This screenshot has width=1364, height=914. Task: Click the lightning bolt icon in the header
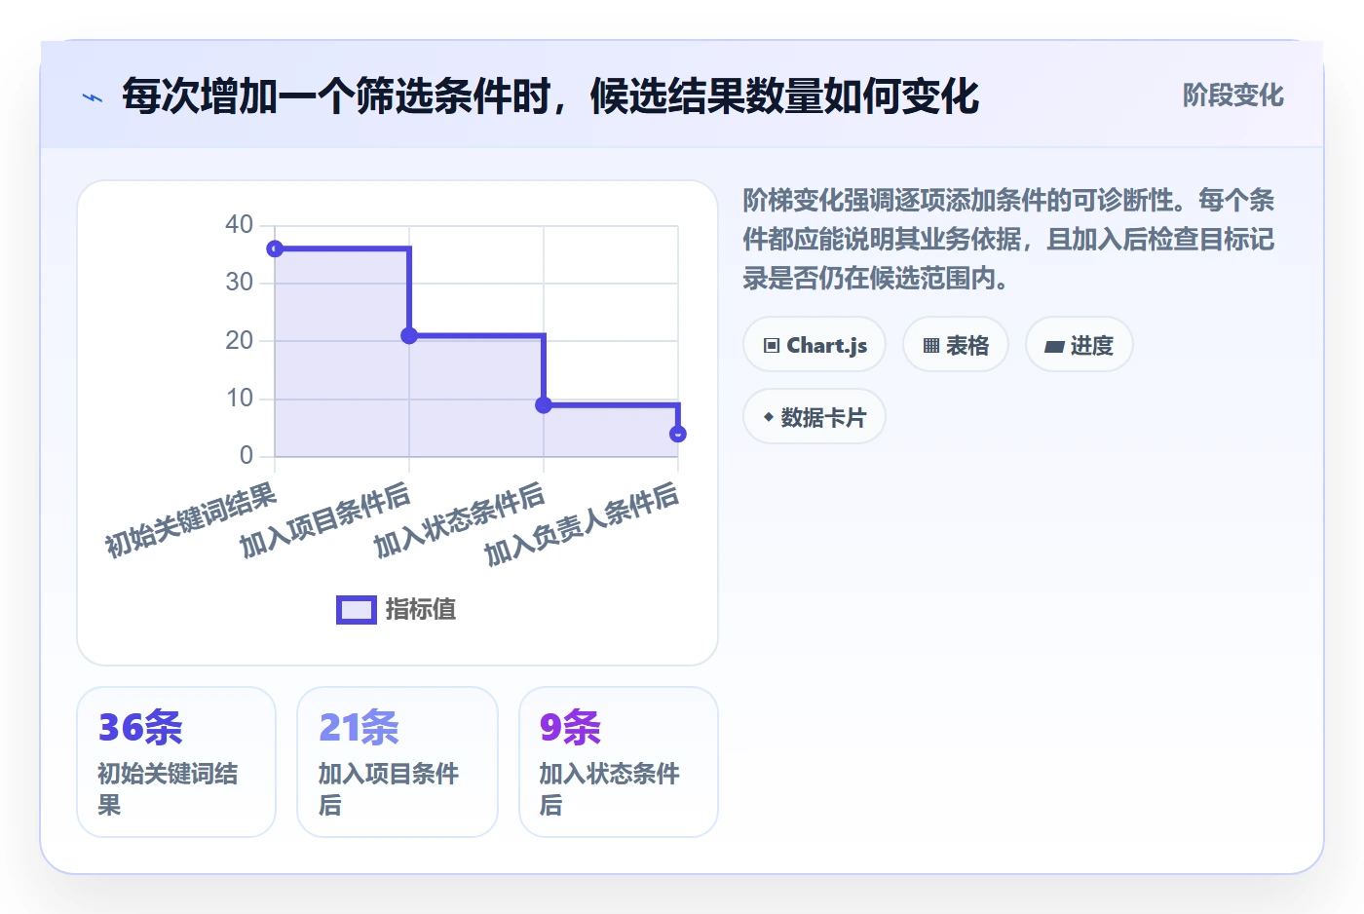pos(93,97)
